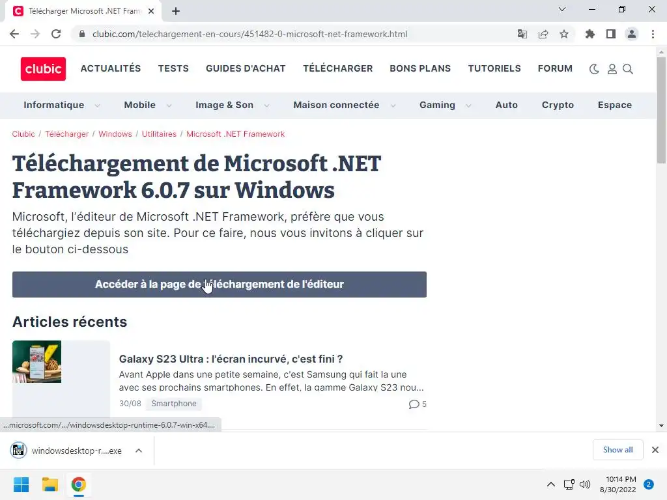Click the downloaded windowsdesktop-r....exe file

pos(68,451)
